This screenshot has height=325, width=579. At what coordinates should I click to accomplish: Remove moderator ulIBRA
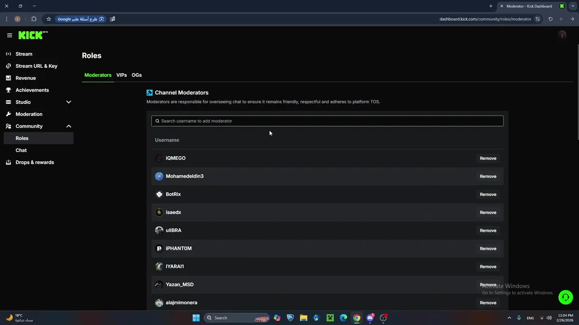click(x=488, y=231)
